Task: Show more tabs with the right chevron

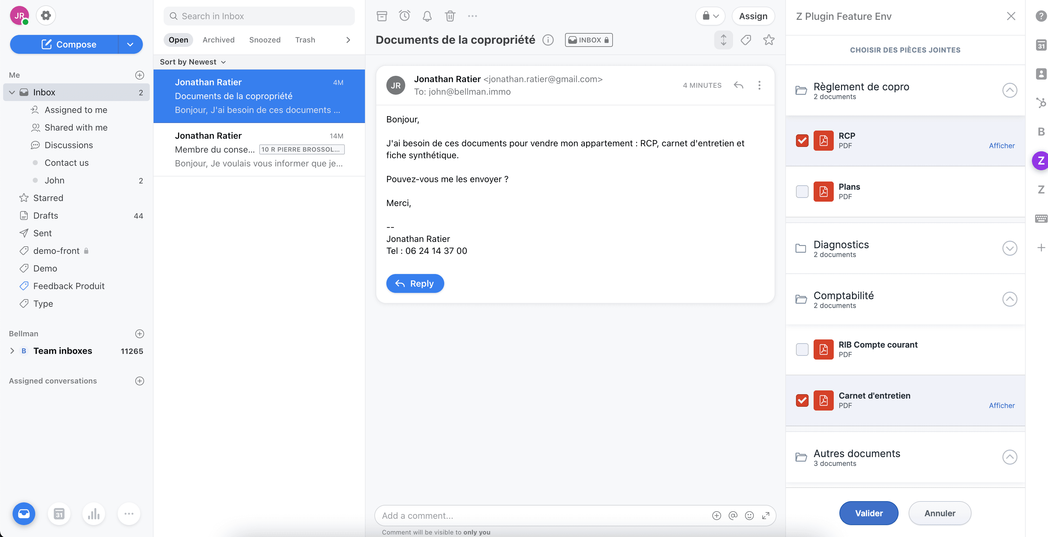Action: 348,40
